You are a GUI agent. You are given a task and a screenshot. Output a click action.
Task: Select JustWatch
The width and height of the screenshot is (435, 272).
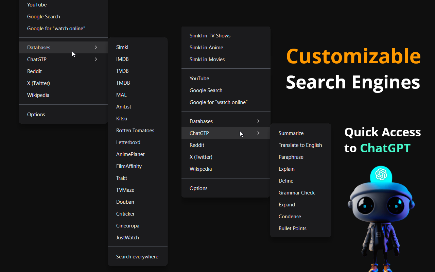(x=127, y=237)
